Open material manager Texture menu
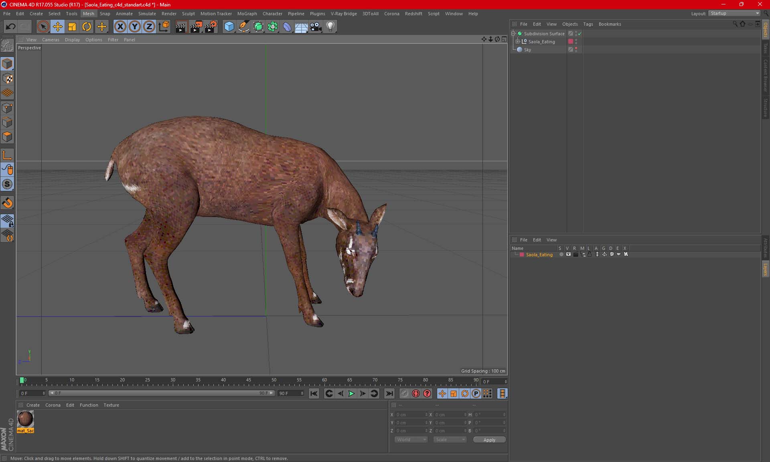This screenshot has width=770, height=462. click(111, 405)
